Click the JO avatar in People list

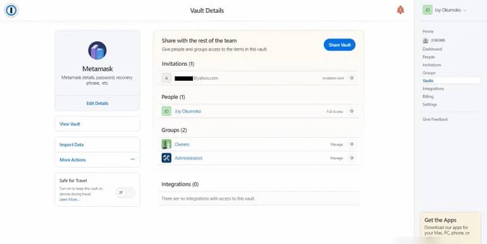coord(166,111)
